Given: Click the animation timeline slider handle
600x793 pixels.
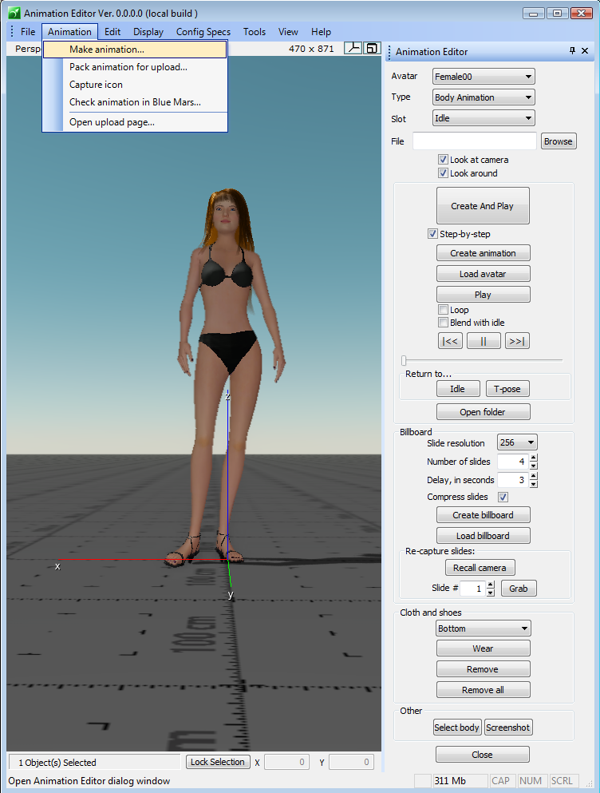Looking at the screenshot, I should 404,360.
